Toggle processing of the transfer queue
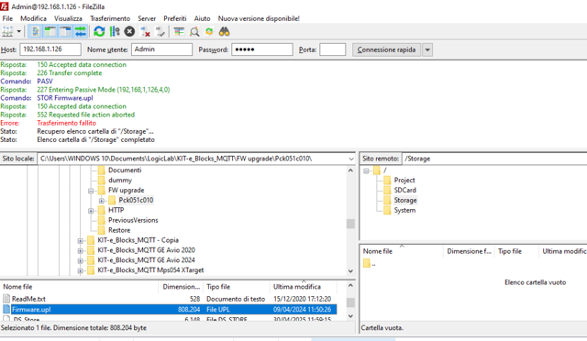The height and width of the screenshot is (341, 587). (115, 32)
